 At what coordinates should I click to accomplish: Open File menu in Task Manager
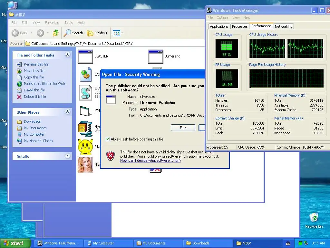pos(210,17)
